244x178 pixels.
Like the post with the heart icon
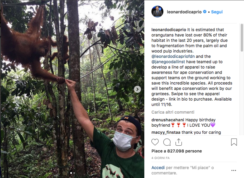pyautogui.click(x=155, y=142)
